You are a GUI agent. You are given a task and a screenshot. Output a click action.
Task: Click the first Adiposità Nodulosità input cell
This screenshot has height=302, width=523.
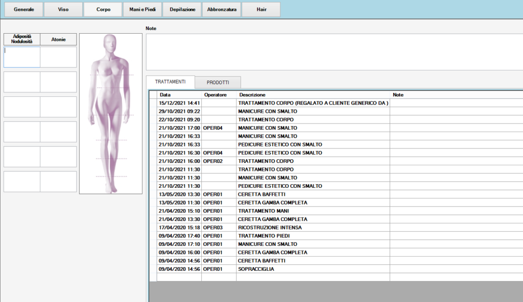pyautogui.click(x=21, y=57)
